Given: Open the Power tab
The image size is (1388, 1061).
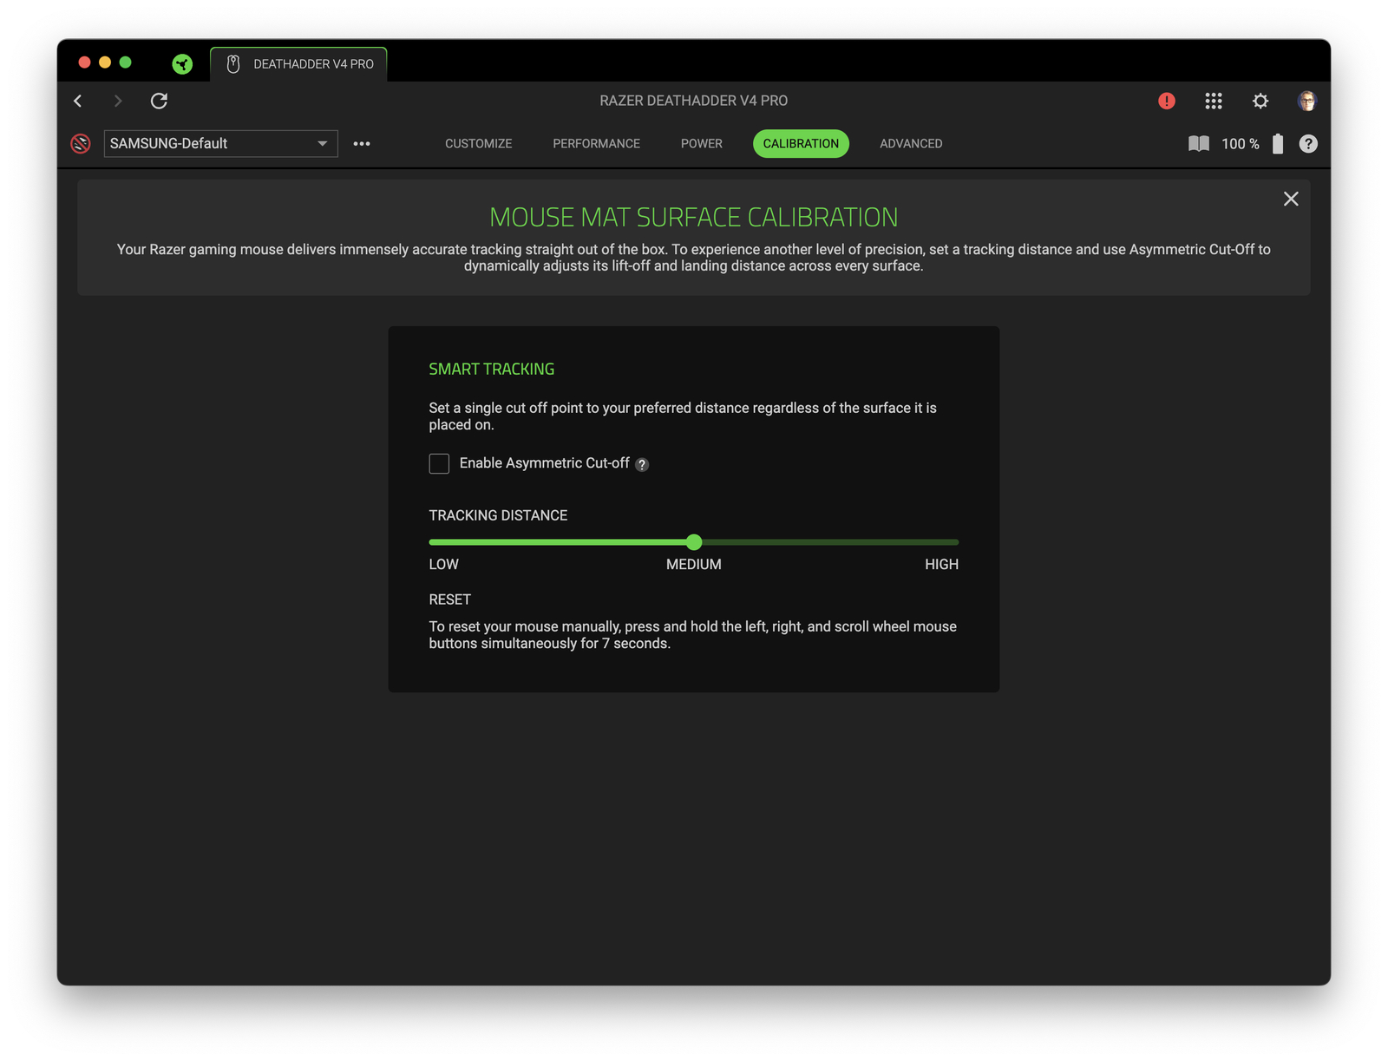Looking at the screenshot, I should point(702,143).
